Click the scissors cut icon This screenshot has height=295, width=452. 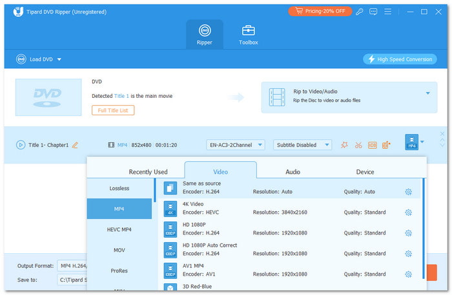click(358, 145)
